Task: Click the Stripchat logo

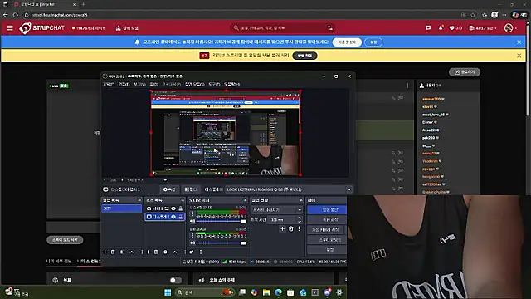Action: tap(41, 28)
